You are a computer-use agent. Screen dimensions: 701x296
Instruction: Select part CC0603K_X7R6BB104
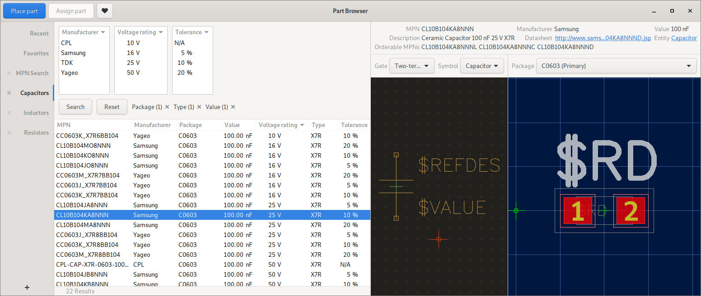tap(212, 136)
